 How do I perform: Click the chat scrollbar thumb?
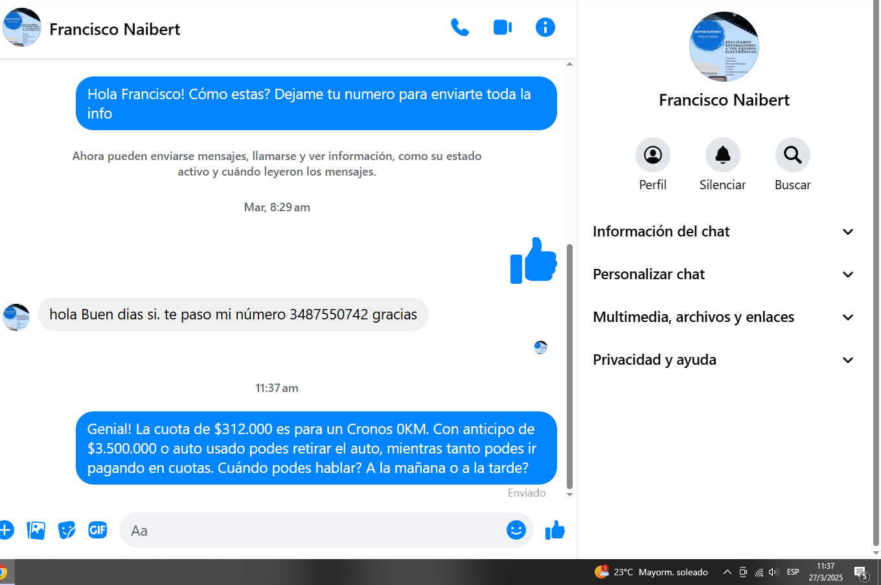pos(570,366)
